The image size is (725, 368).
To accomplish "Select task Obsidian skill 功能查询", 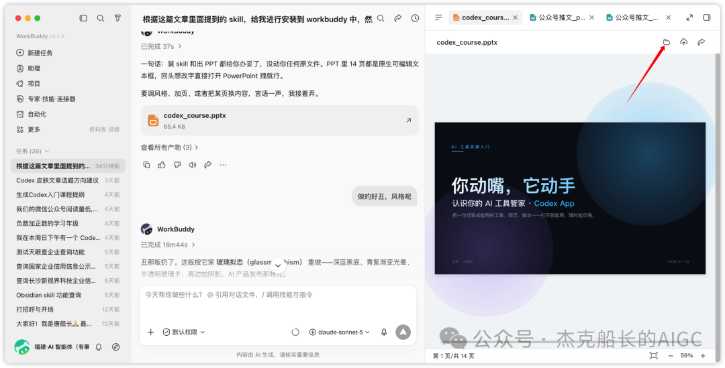I will (x=68, y=294).
